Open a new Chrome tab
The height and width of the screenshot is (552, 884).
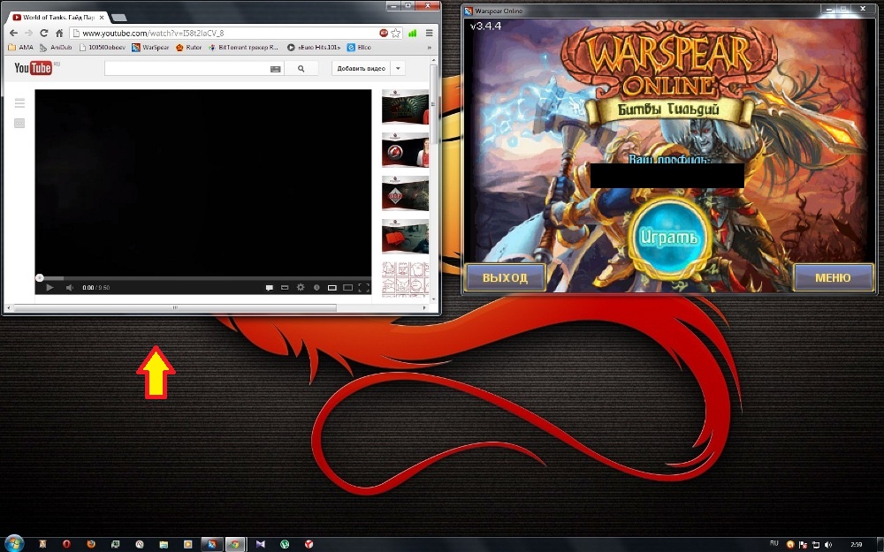(119, 18)
